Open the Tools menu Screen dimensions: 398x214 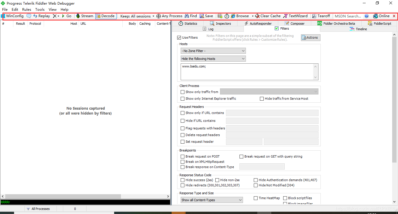(40, 9)
